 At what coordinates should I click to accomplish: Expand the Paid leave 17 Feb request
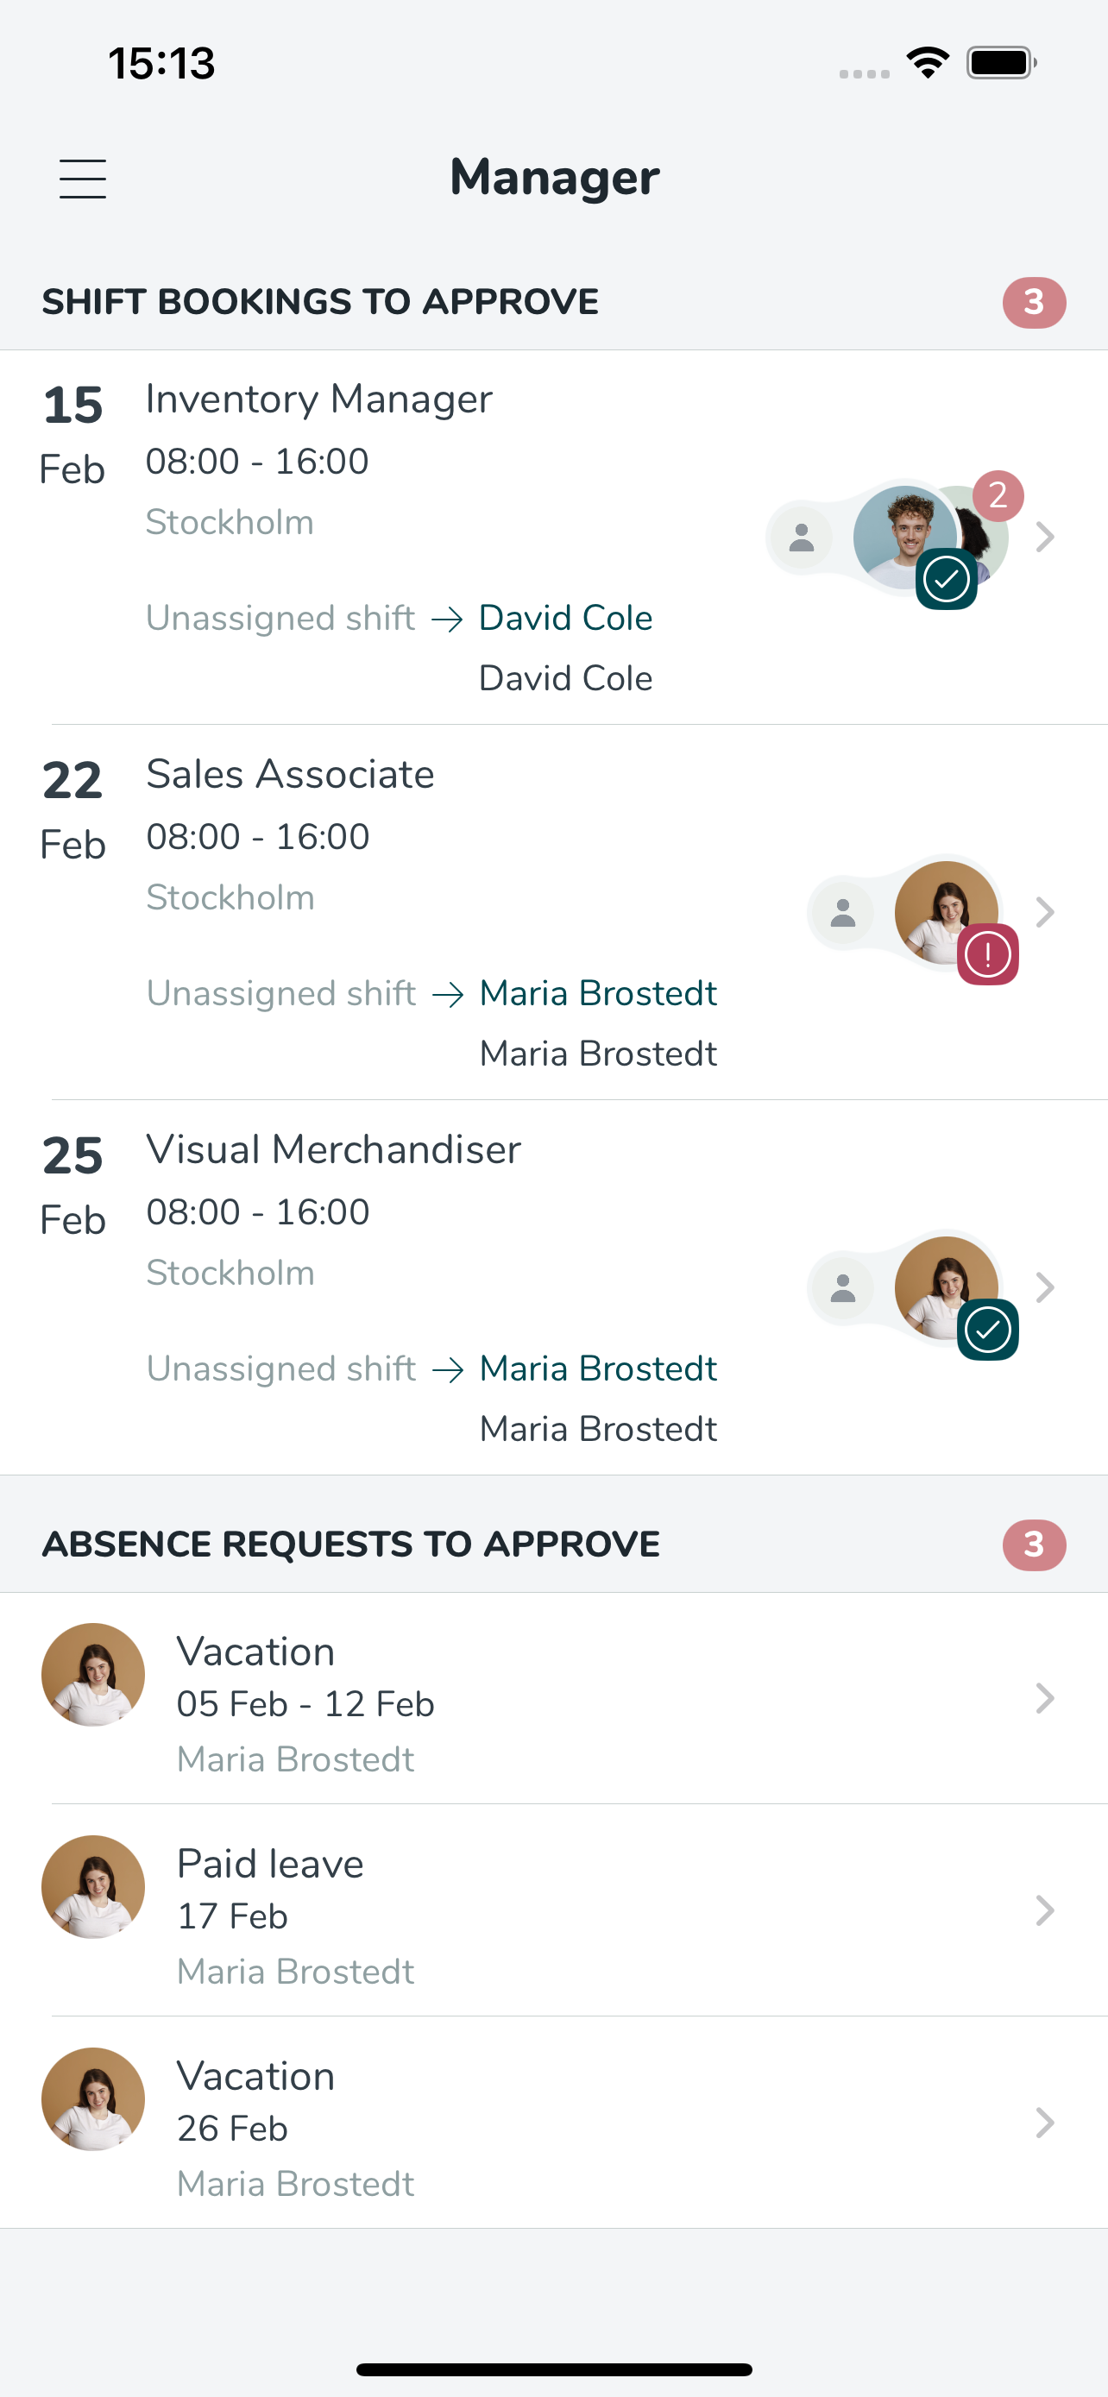point(553,1911)
